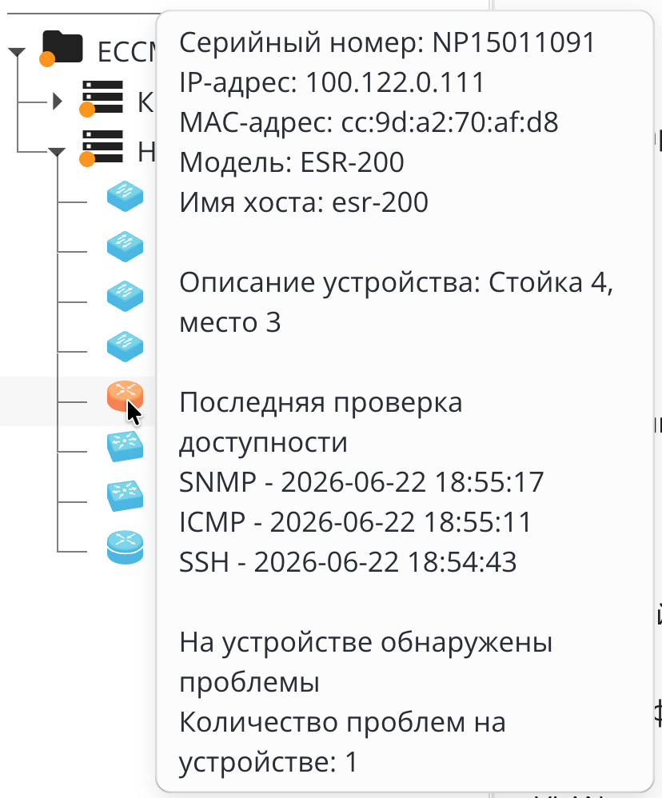Select the L3 switch icon just below the orange router
The width and height of the screenshot is (662, 798).
125,446
